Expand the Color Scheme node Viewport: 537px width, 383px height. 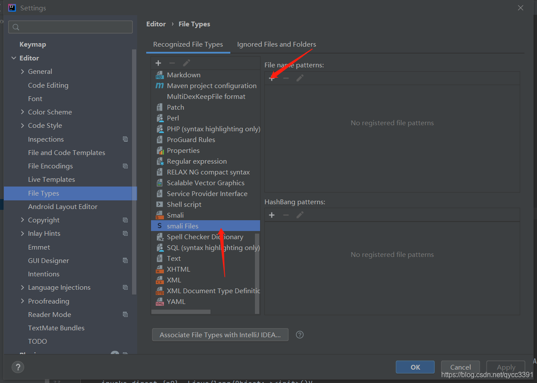(x=22, y=112)
